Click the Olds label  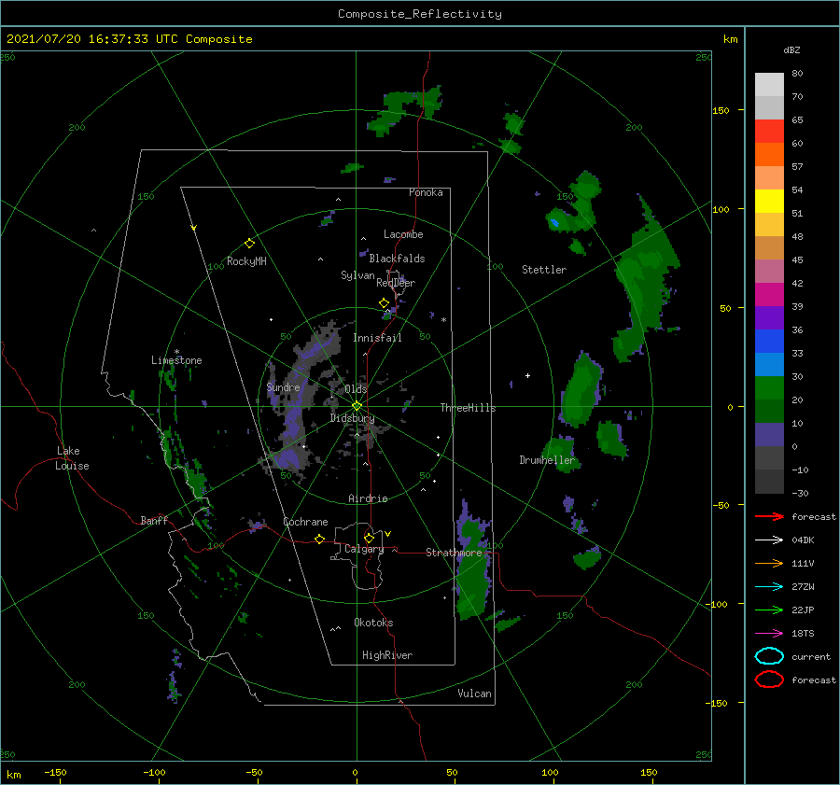(x=356, y=388)
